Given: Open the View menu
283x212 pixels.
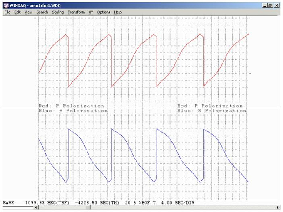Looking at the screenshot, I should click(x=29, y=12).
